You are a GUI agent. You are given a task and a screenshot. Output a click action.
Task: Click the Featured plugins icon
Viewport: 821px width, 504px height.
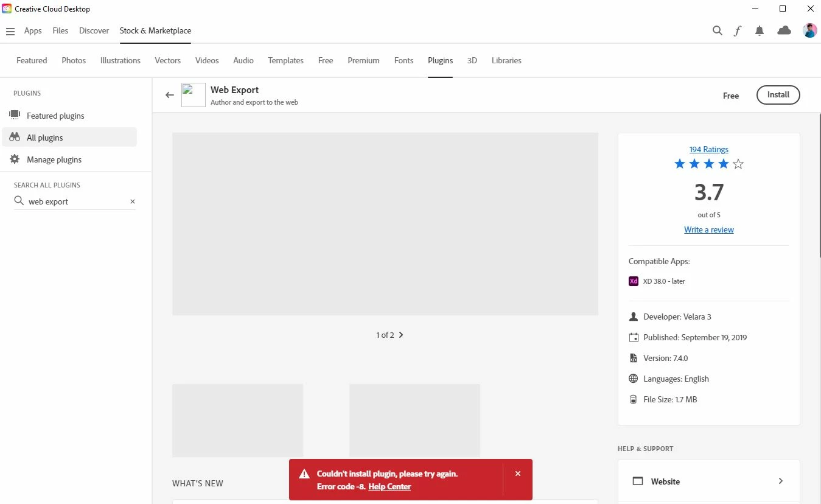click(15, 115)
